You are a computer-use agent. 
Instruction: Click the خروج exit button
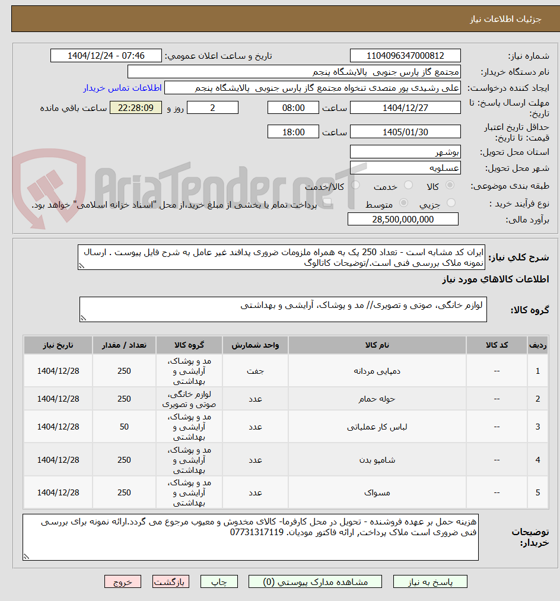click(123, 582)
